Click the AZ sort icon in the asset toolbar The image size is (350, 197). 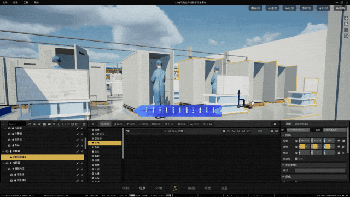[x=243, y=131]
